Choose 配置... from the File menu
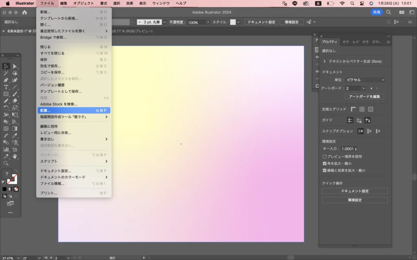Screen dimensions: 417x260 tap(73, 110)
